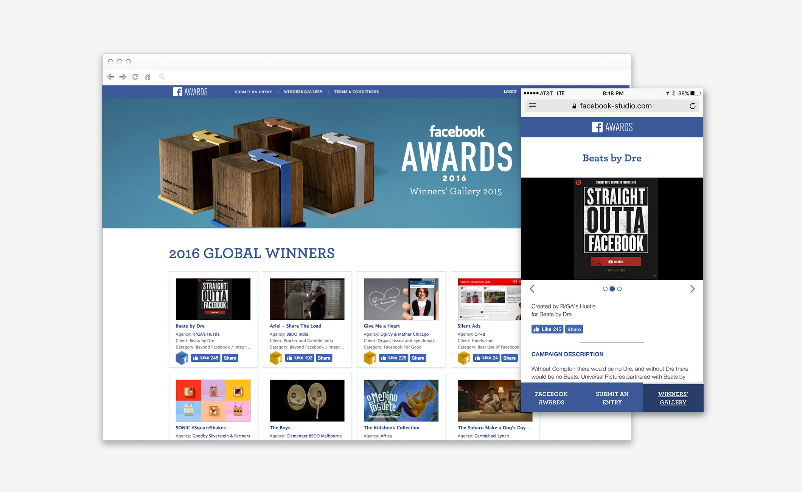Click The Boys title link
The height and width of the screenshot is (492, 802).
click(x=280, y=427)
